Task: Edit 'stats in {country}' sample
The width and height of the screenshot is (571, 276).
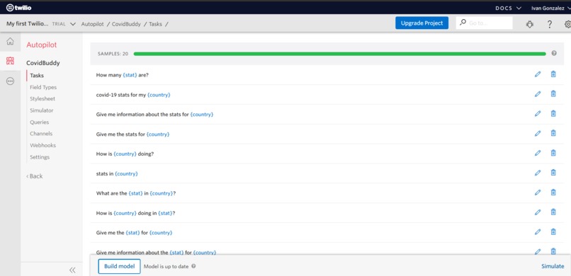Action: tap(538, 173)
